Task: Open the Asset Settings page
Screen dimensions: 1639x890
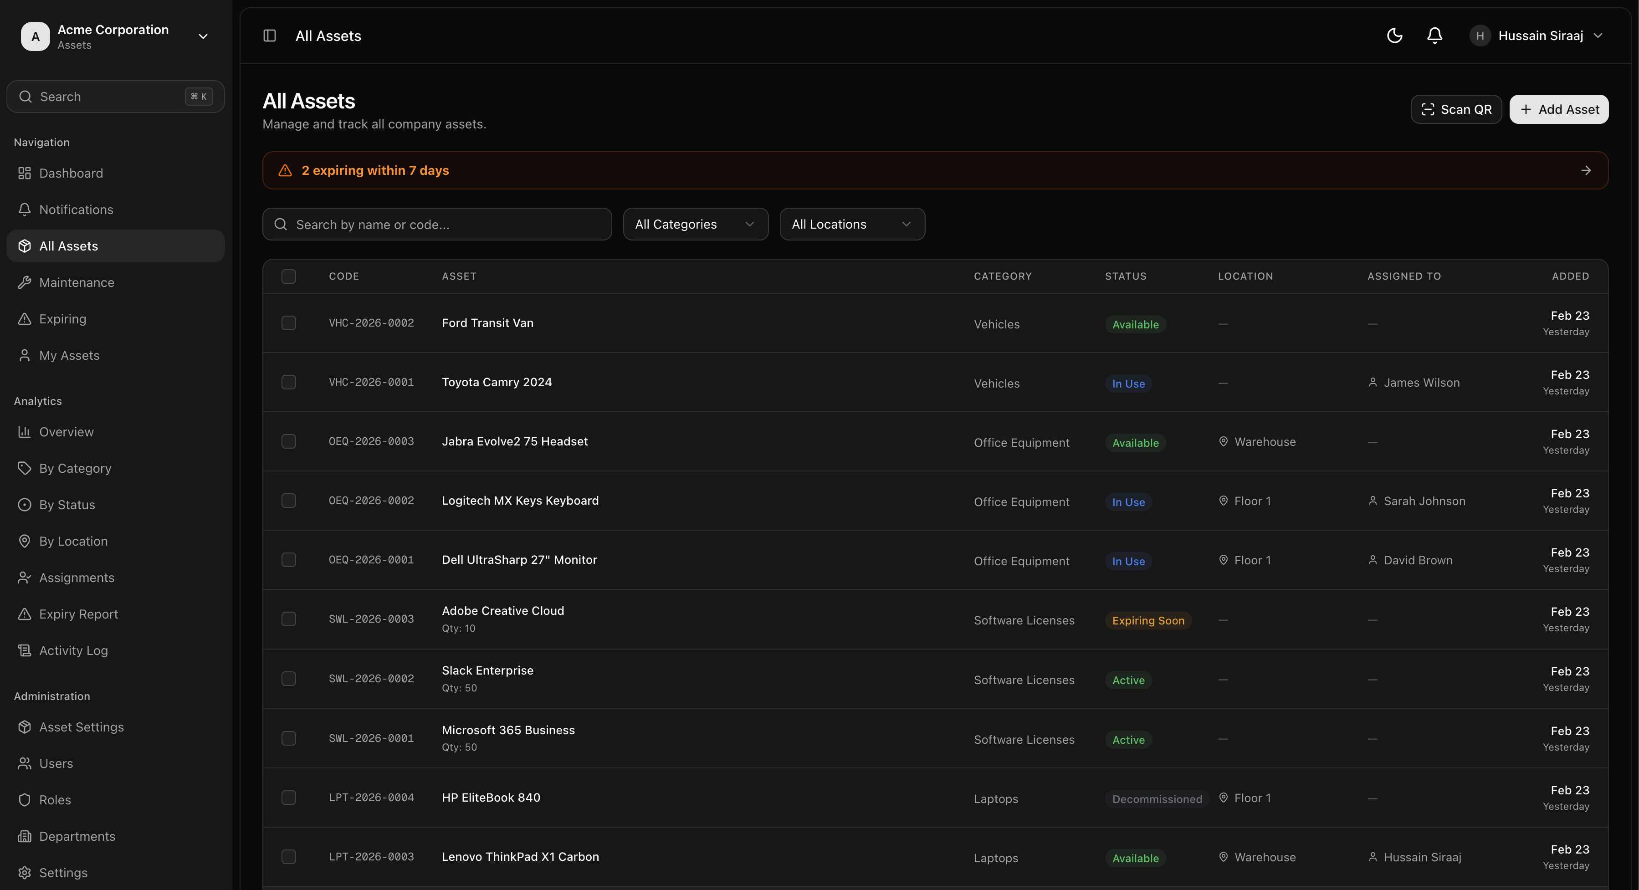Action: pyautogui.click(x=81, y=726)
